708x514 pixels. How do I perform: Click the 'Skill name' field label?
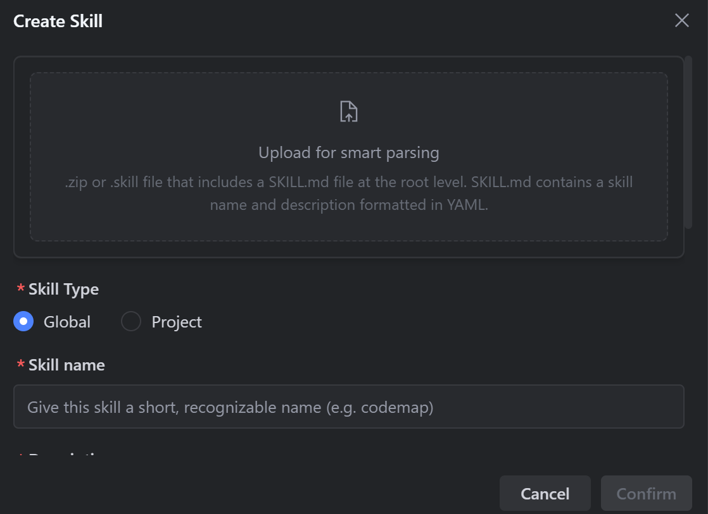[66, 365]
